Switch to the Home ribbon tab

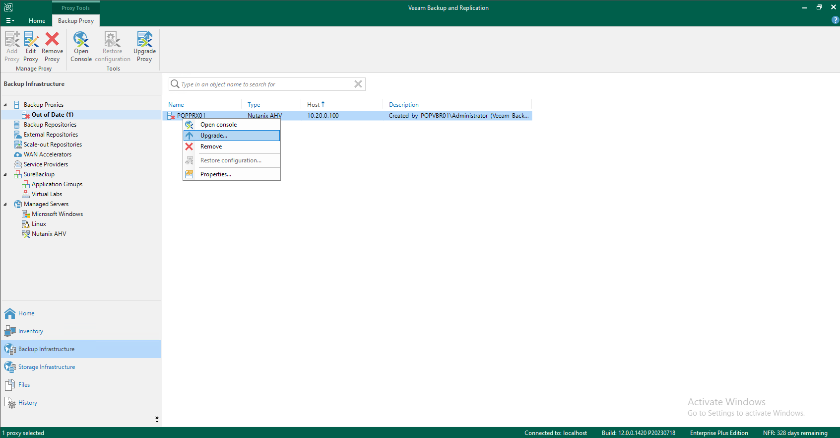pos(37,21)
